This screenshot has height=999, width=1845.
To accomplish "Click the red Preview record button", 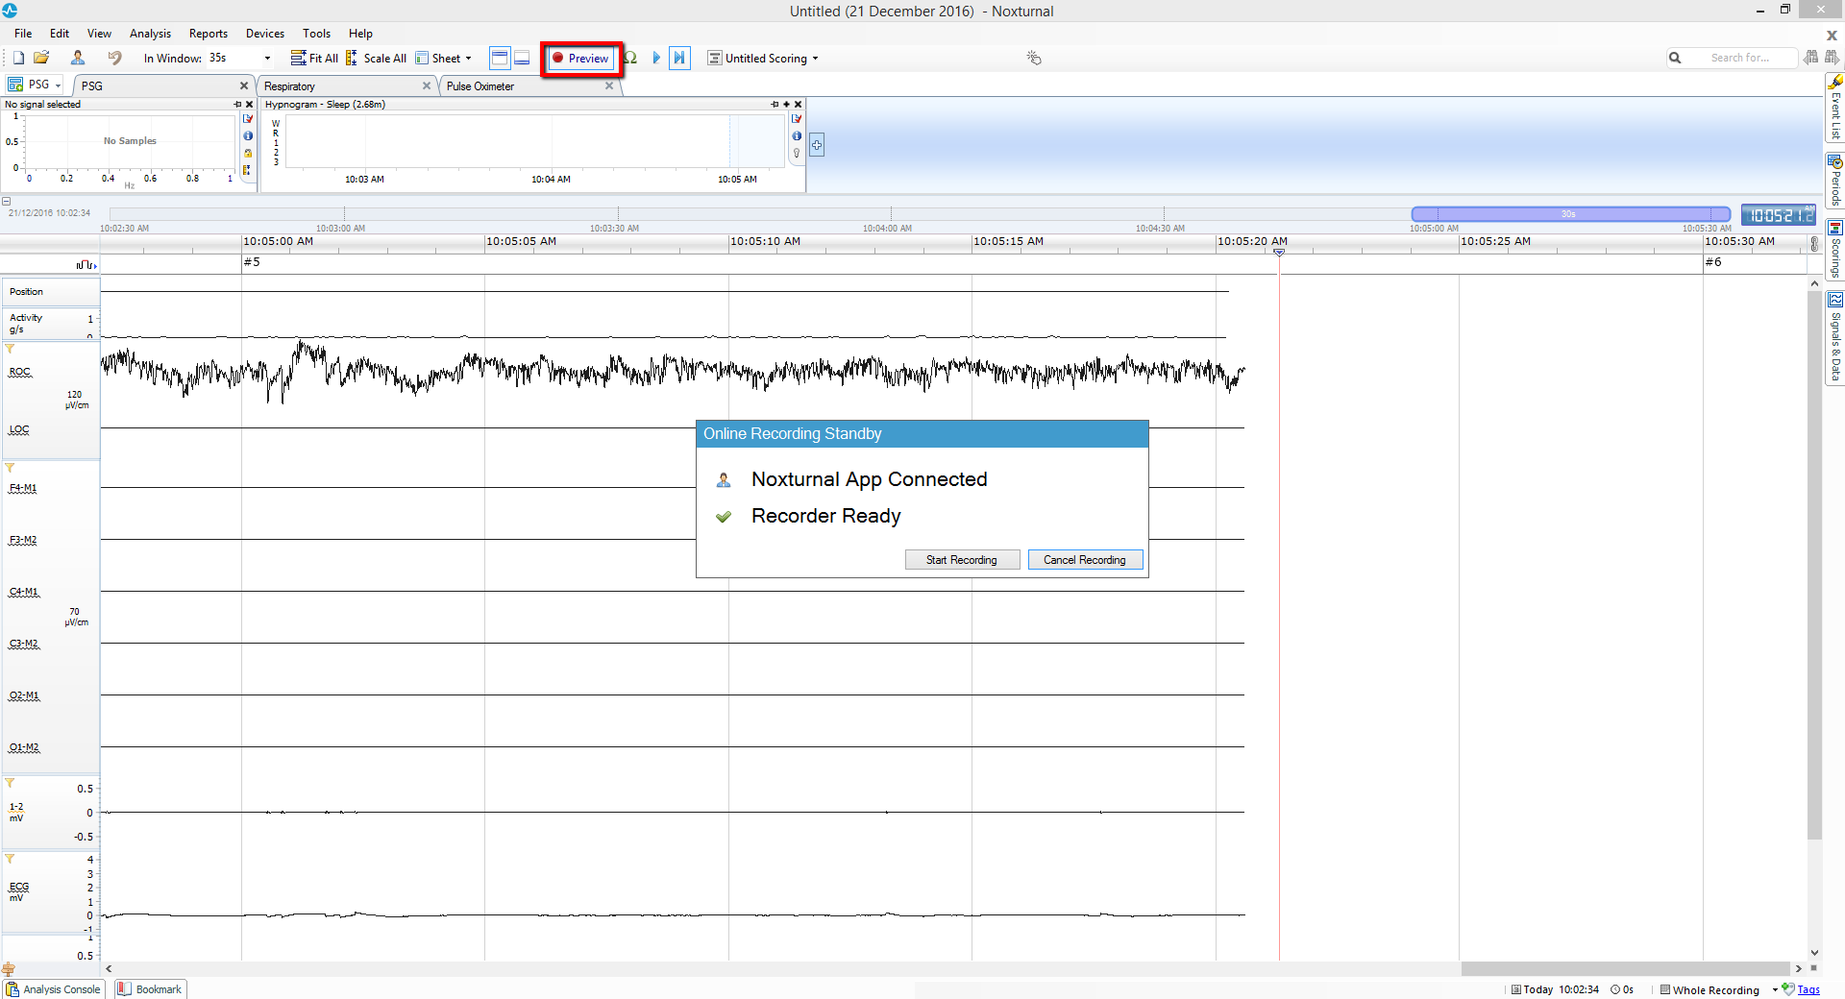I will 580,58.
